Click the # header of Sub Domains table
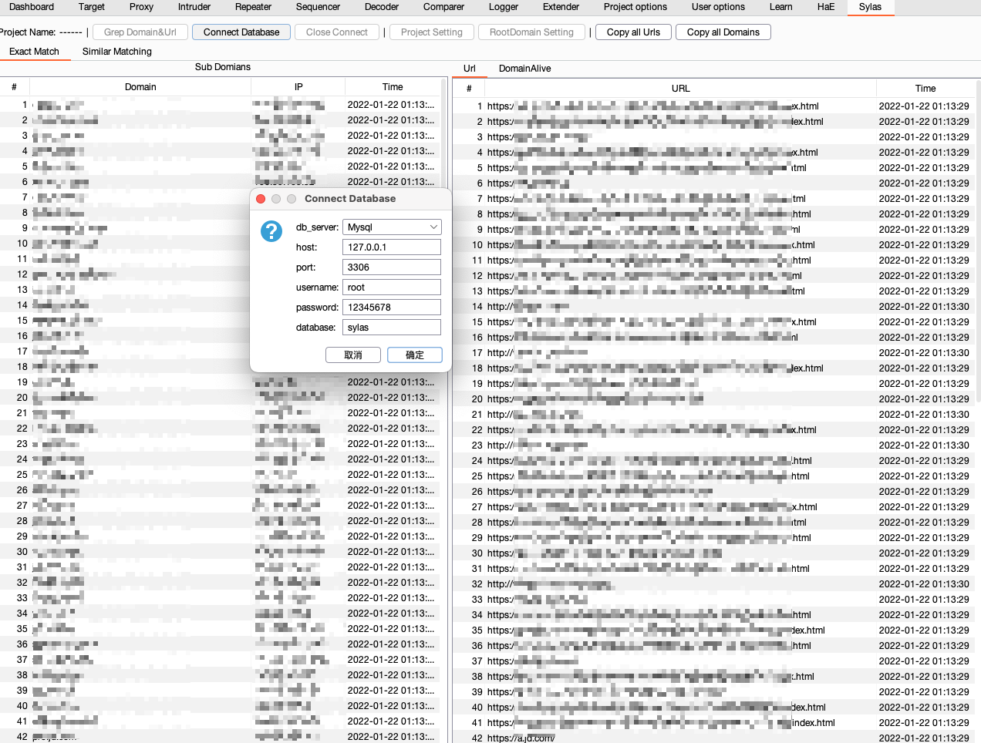Screen dimensions: 981x743 (x=14, y=87)
